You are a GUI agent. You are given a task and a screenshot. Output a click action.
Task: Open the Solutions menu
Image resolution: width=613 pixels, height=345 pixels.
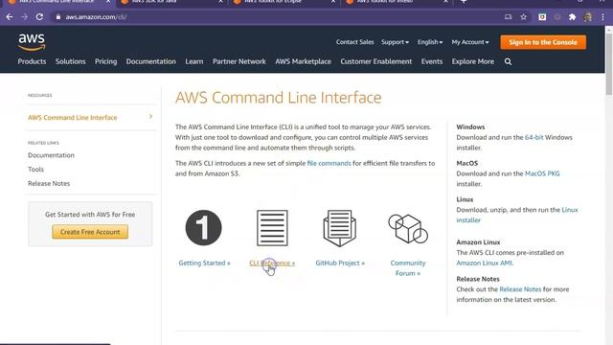pos(70,61)
